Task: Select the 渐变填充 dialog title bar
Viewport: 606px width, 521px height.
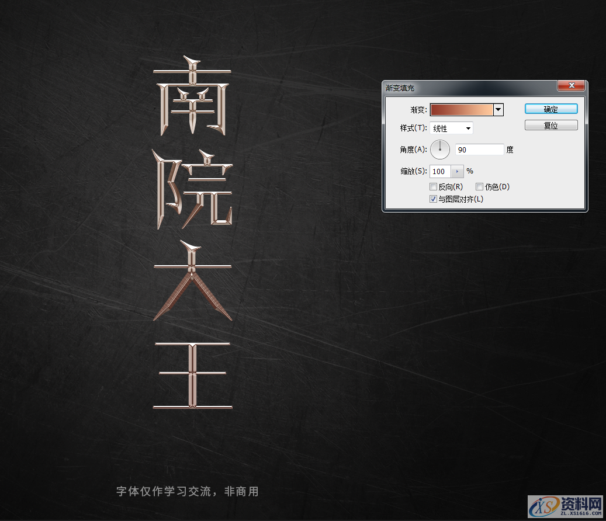Action: [x=468, y=88]
